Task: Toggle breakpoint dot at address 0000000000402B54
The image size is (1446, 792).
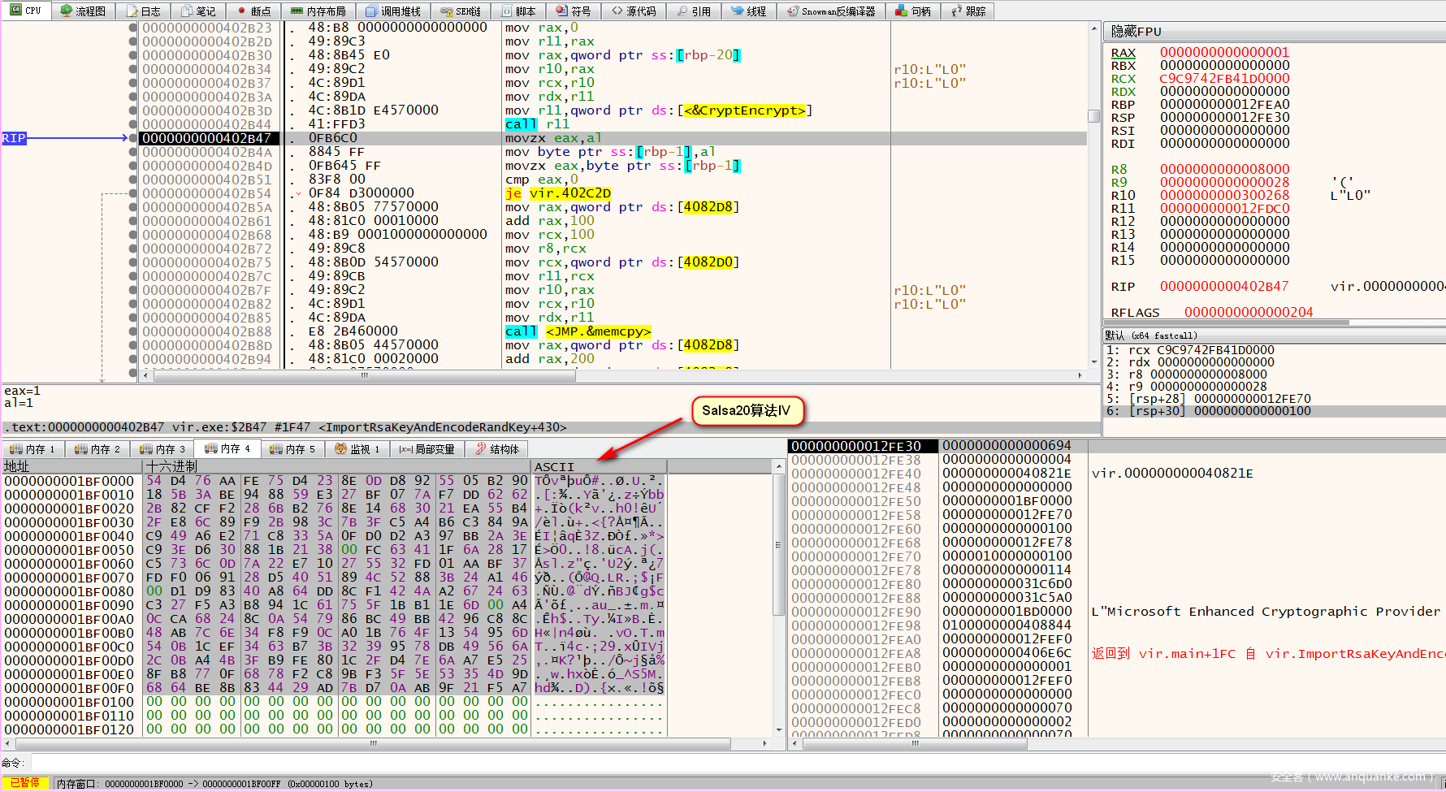Action: (133, 193)
